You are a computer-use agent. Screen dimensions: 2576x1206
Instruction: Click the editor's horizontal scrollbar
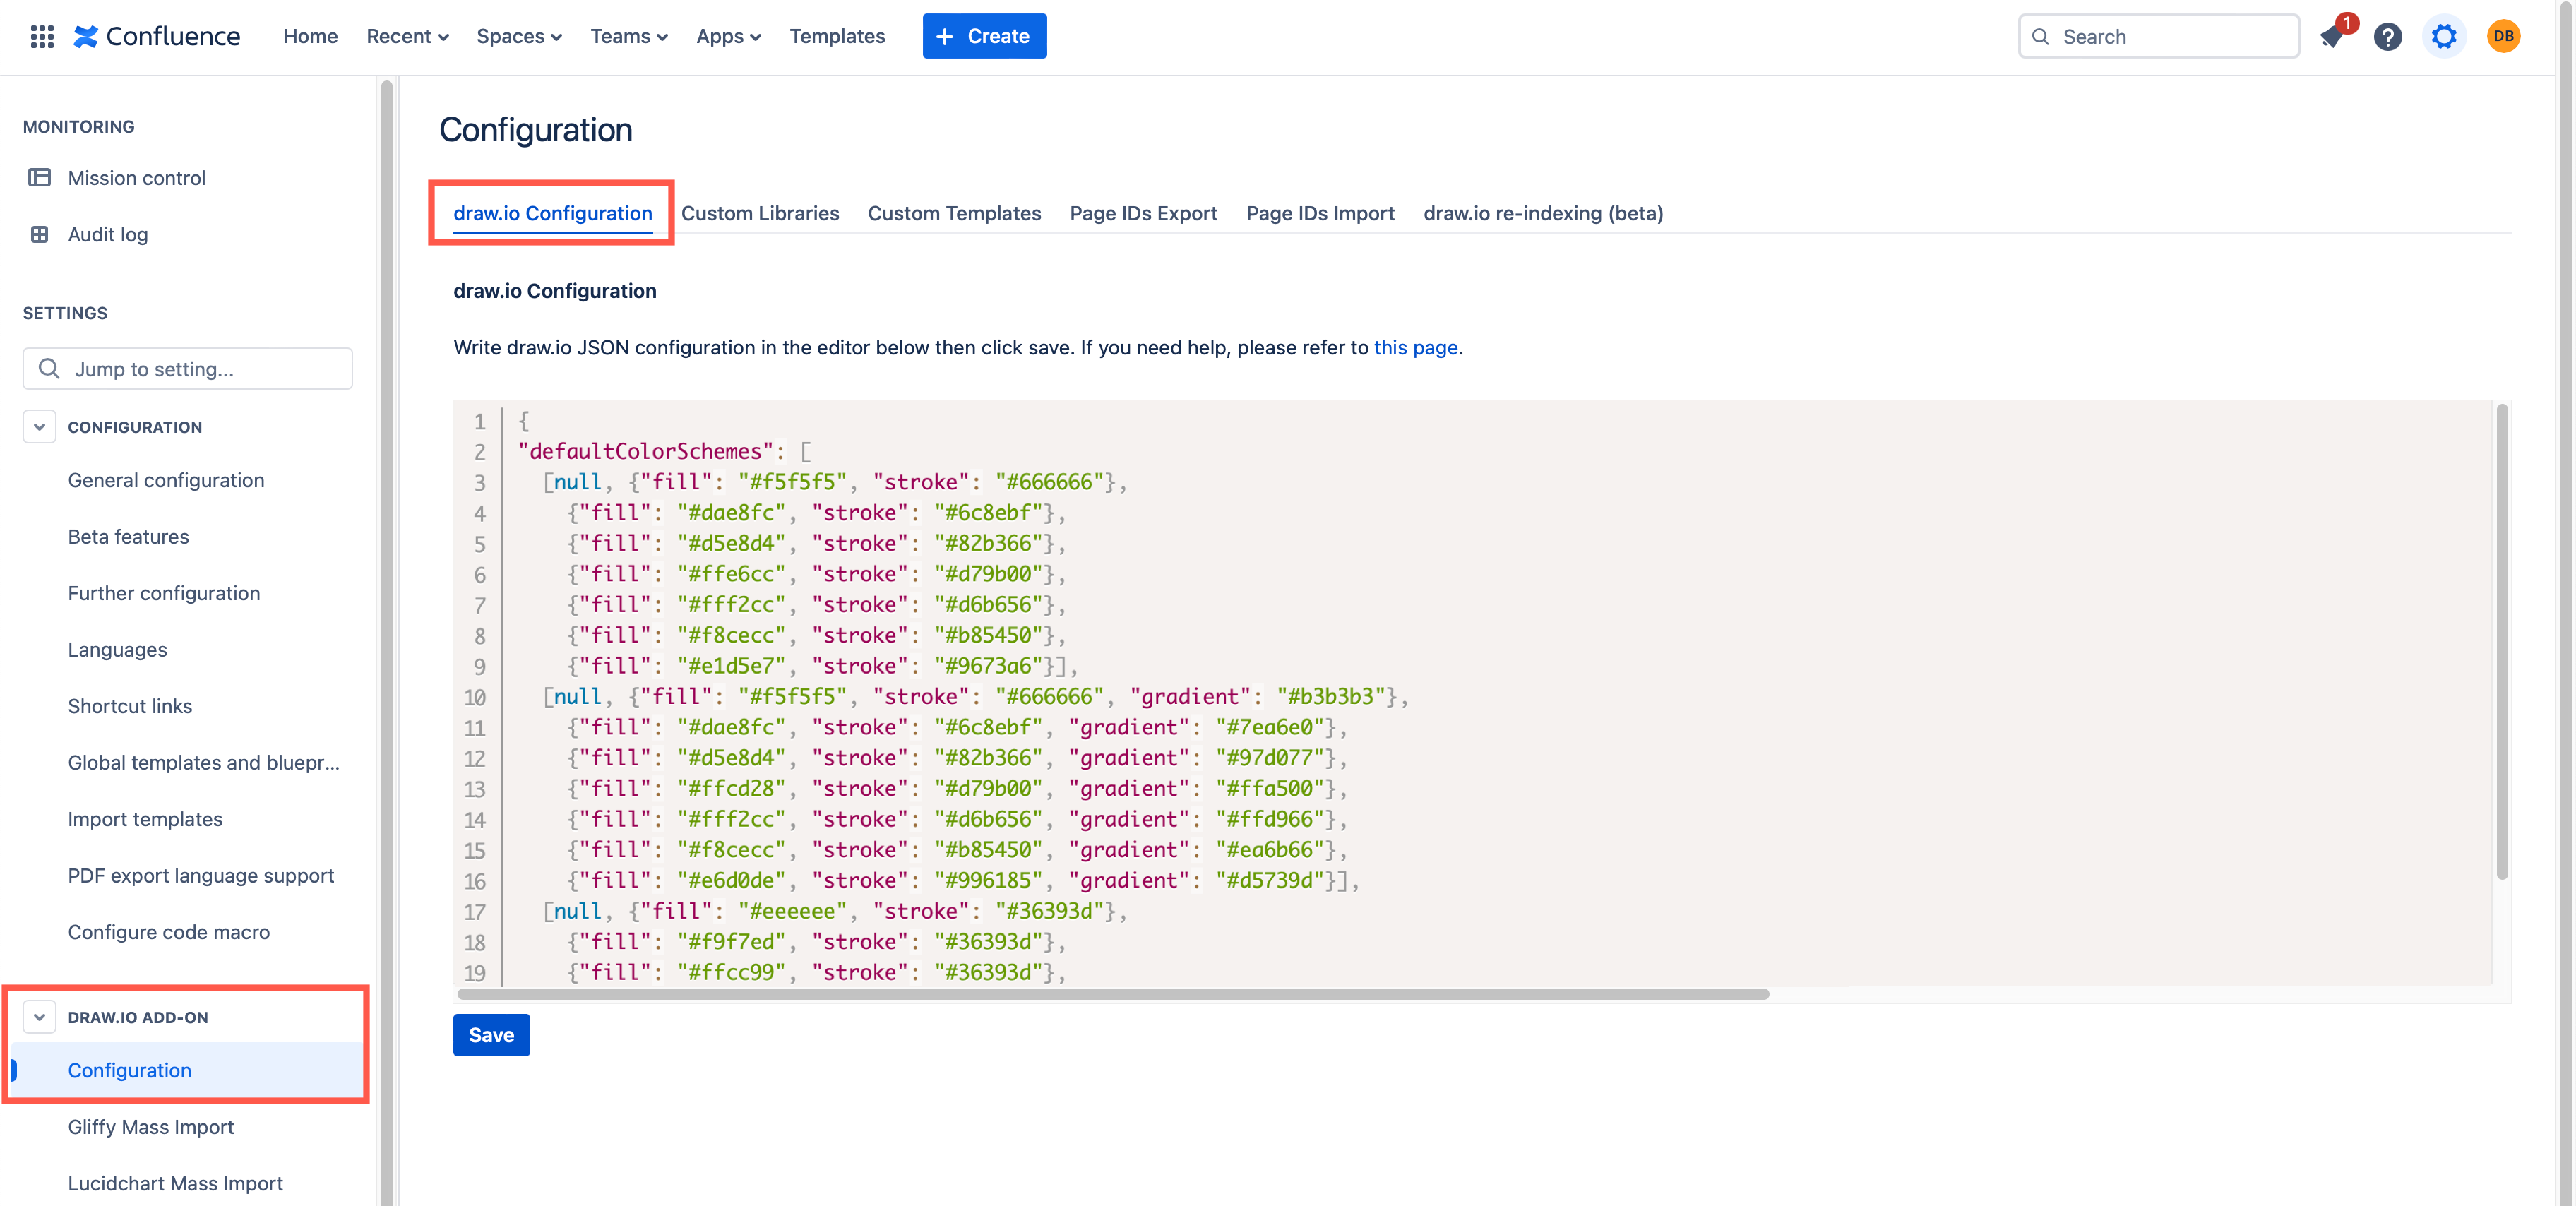1113,994
